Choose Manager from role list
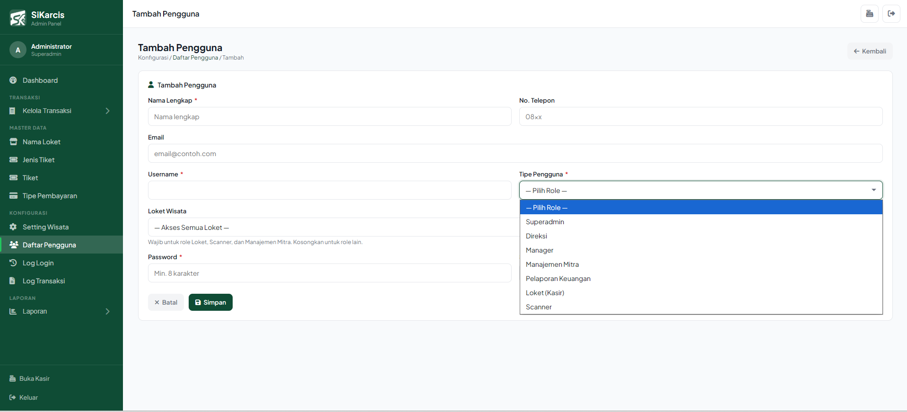Screen dimensions: 907x412 (x=701, y=250)
